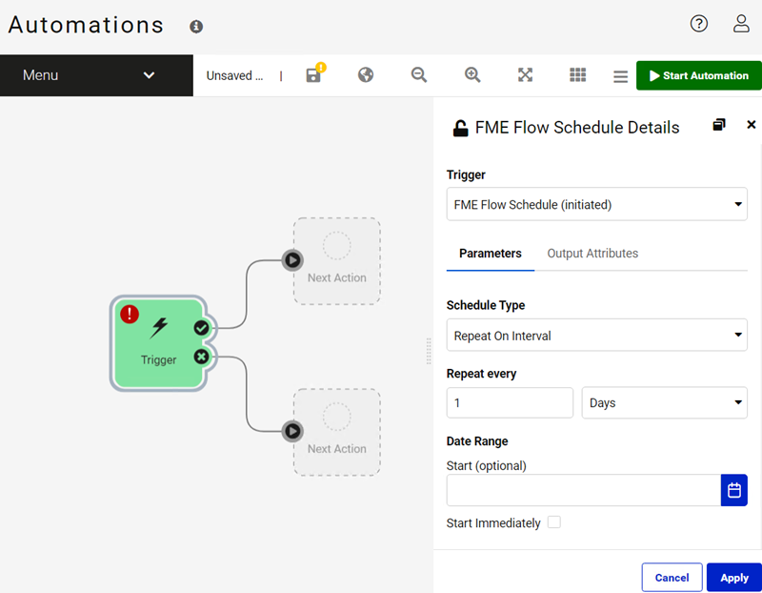Open the user account profile icon

click(741, 23)
